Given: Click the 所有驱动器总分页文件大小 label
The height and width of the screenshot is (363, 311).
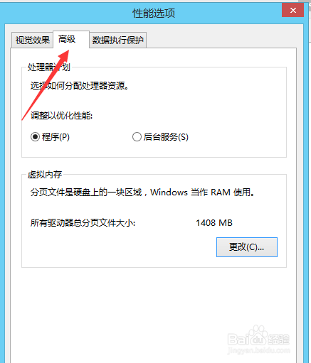Looking at the screenshot, I should click(83, 223).
